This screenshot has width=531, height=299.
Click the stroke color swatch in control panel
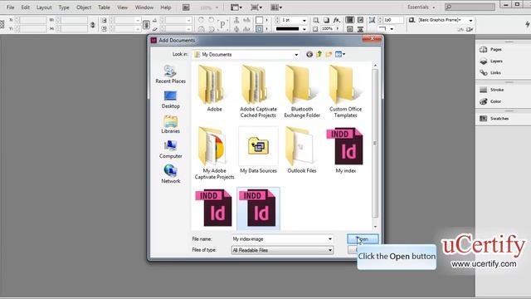click(259, 29)
